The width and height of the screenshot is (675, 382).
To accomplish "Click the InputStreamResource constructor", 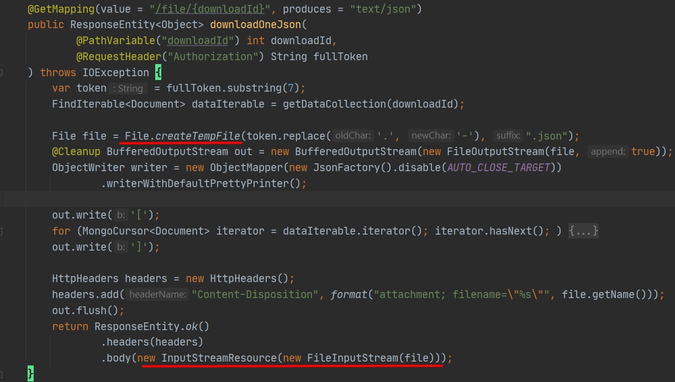I will [219, 358].
